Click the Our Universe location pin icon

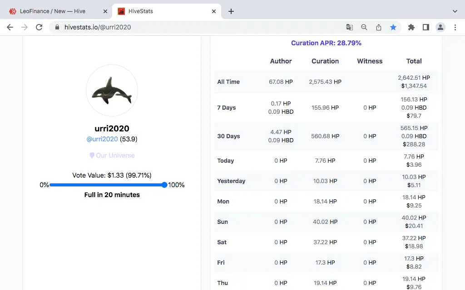pyautogui.click(x=92, y=155)
